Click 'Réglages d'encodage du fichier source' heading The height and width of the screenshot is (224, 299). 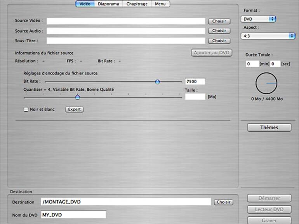coord(61,73)
